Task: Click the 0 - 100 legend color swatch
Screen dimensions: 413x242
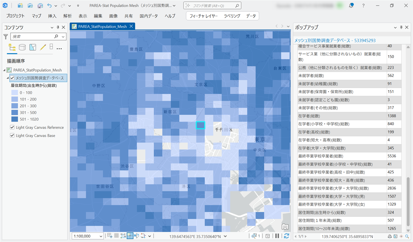Action: [14, 93]
